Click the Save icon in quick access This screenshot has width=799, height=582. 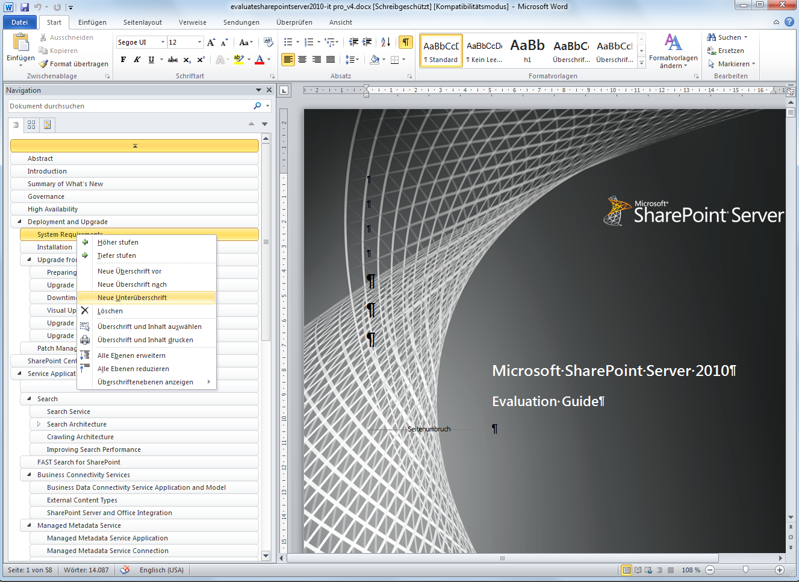[25, 7]
